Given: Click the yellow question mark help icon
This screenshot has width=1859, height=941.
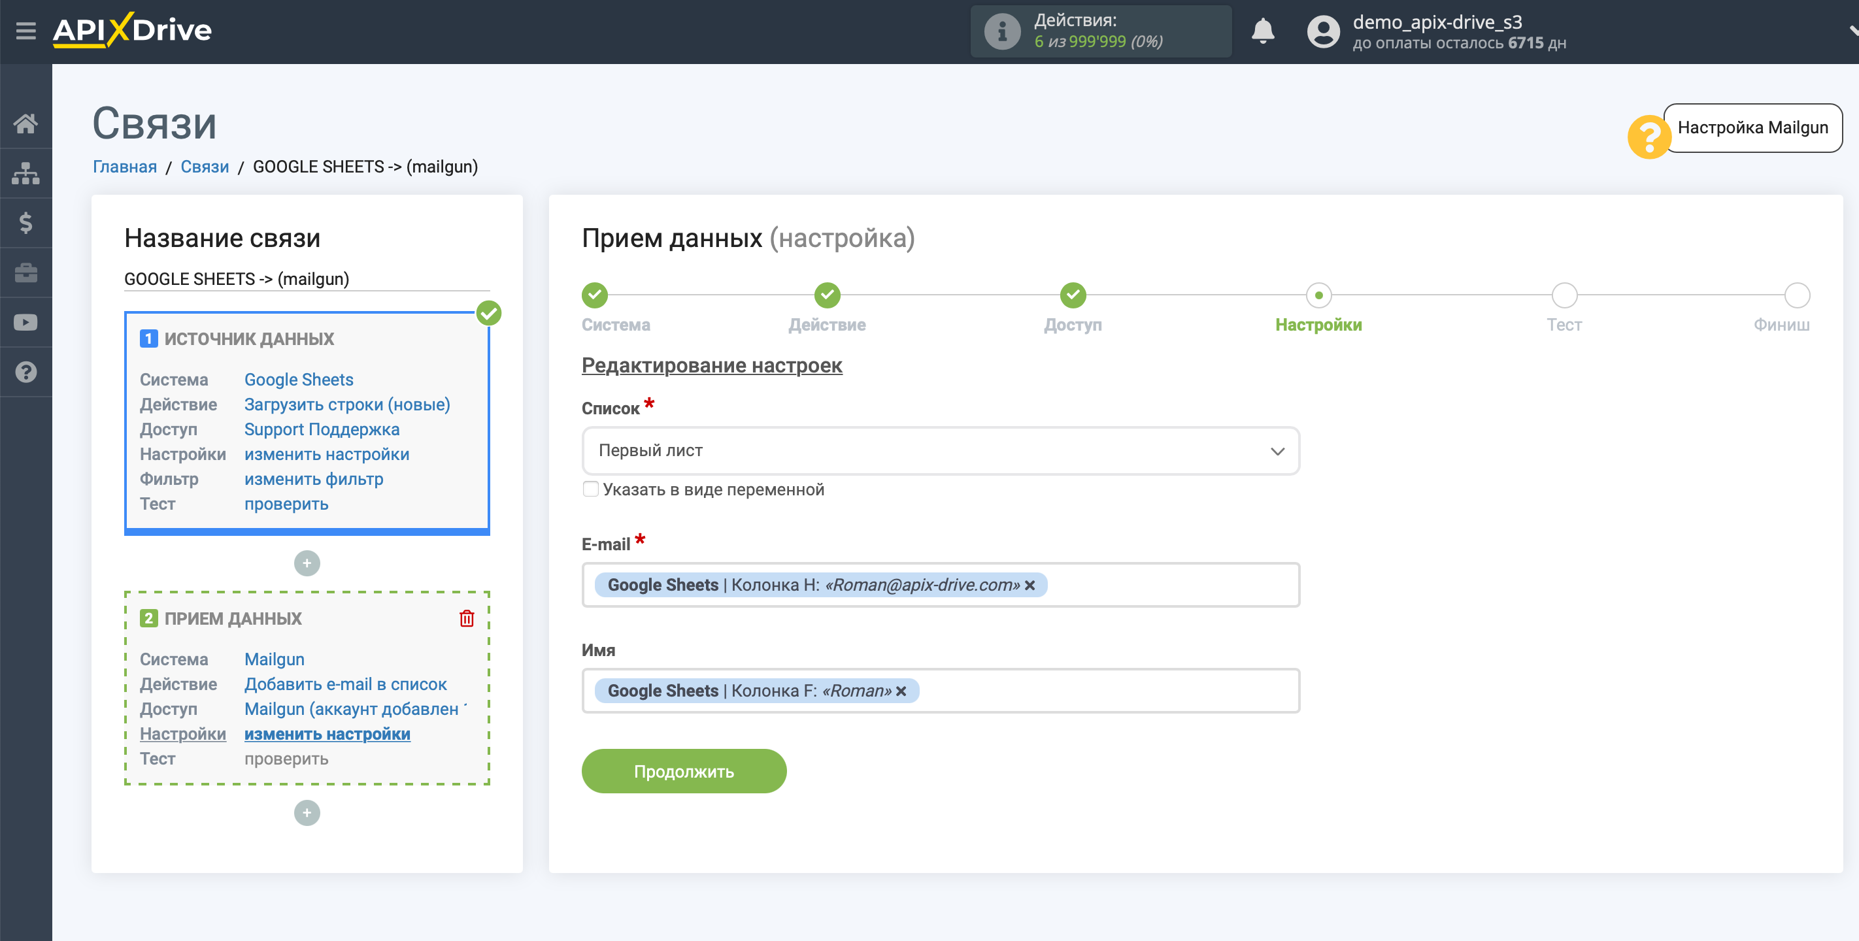Looking at the screenshot, I should click(1649, 137).
